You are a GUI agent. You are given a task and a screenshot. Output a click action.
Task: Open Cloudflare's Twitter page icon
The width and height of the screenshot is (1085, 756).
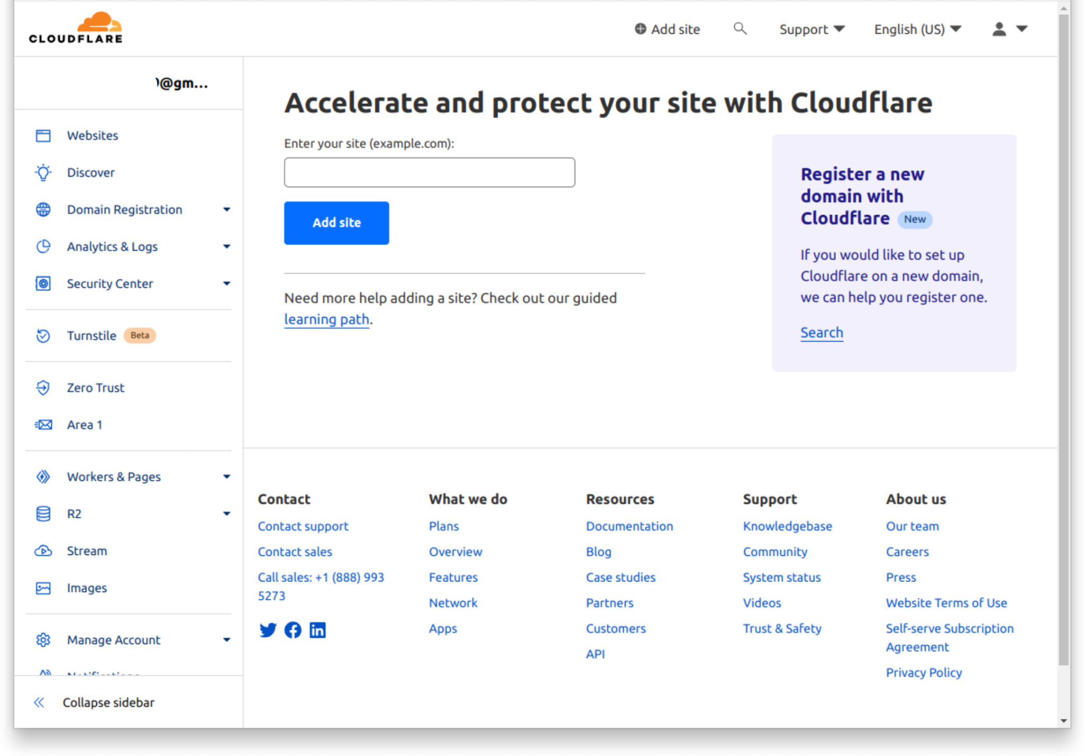268,629
